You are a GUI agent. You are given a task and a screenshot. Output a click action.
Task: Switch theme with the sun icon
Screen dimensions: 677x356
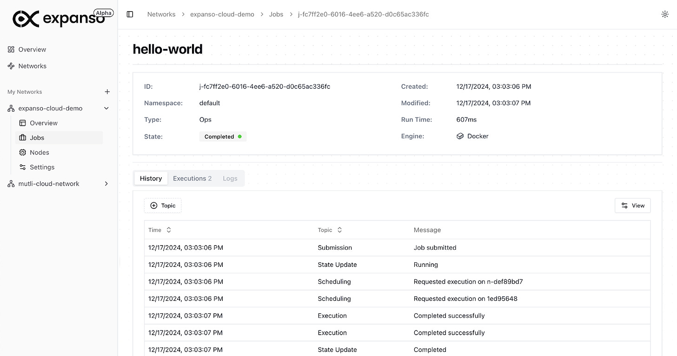point(665,14)
